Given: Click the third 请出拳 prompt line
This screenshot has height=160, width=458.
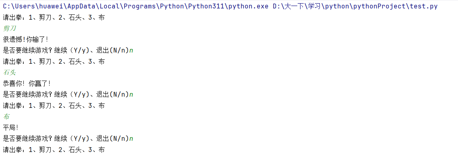Looking at the screenshot, I should pos(54,105).
